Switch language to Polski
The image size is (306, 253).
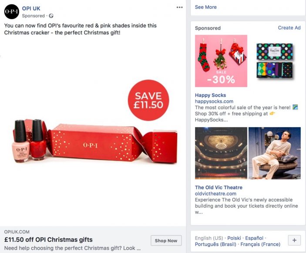234,238
